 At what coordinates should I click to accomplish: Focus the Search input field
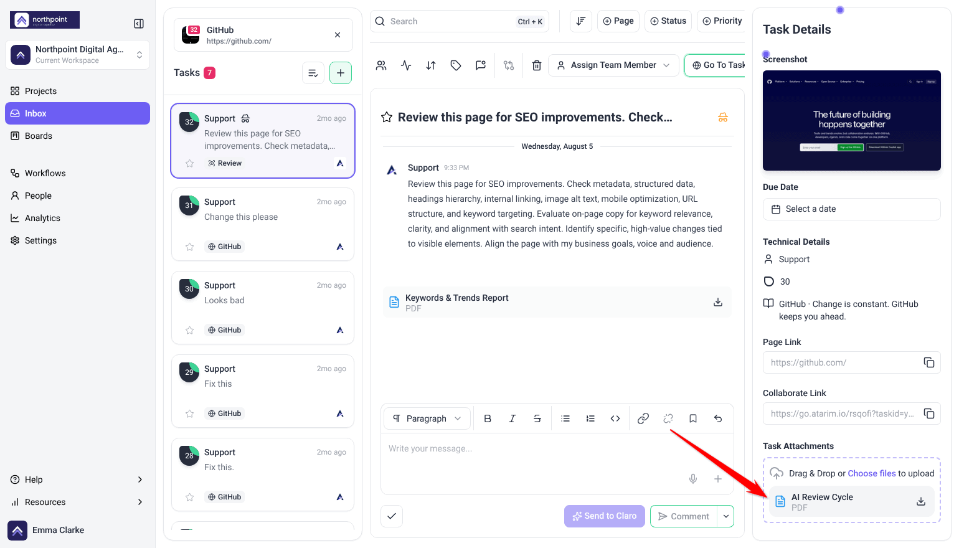[x=460, y=21]
